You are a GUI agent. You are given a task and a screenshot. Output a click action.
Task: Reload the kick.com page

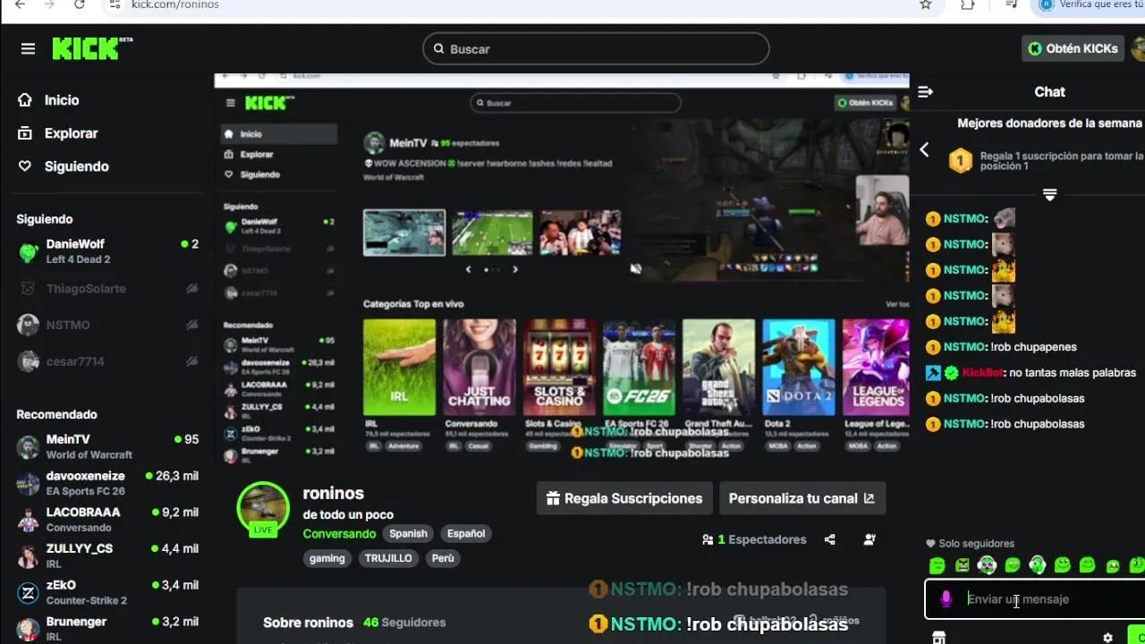[80, 4]
